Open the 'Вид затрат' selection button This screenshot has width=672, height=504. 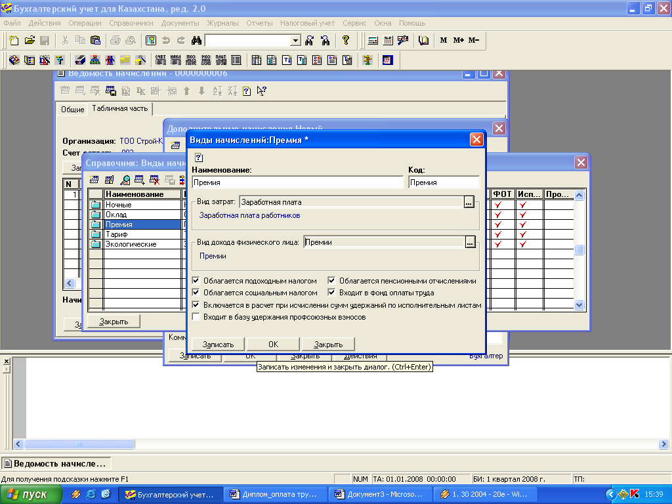tap(469, 202)
